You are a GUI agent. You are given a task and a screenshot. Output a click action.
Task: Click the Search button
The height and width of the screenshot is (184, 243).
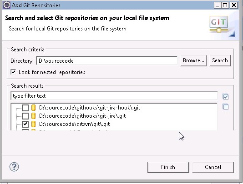coord(220,60)
